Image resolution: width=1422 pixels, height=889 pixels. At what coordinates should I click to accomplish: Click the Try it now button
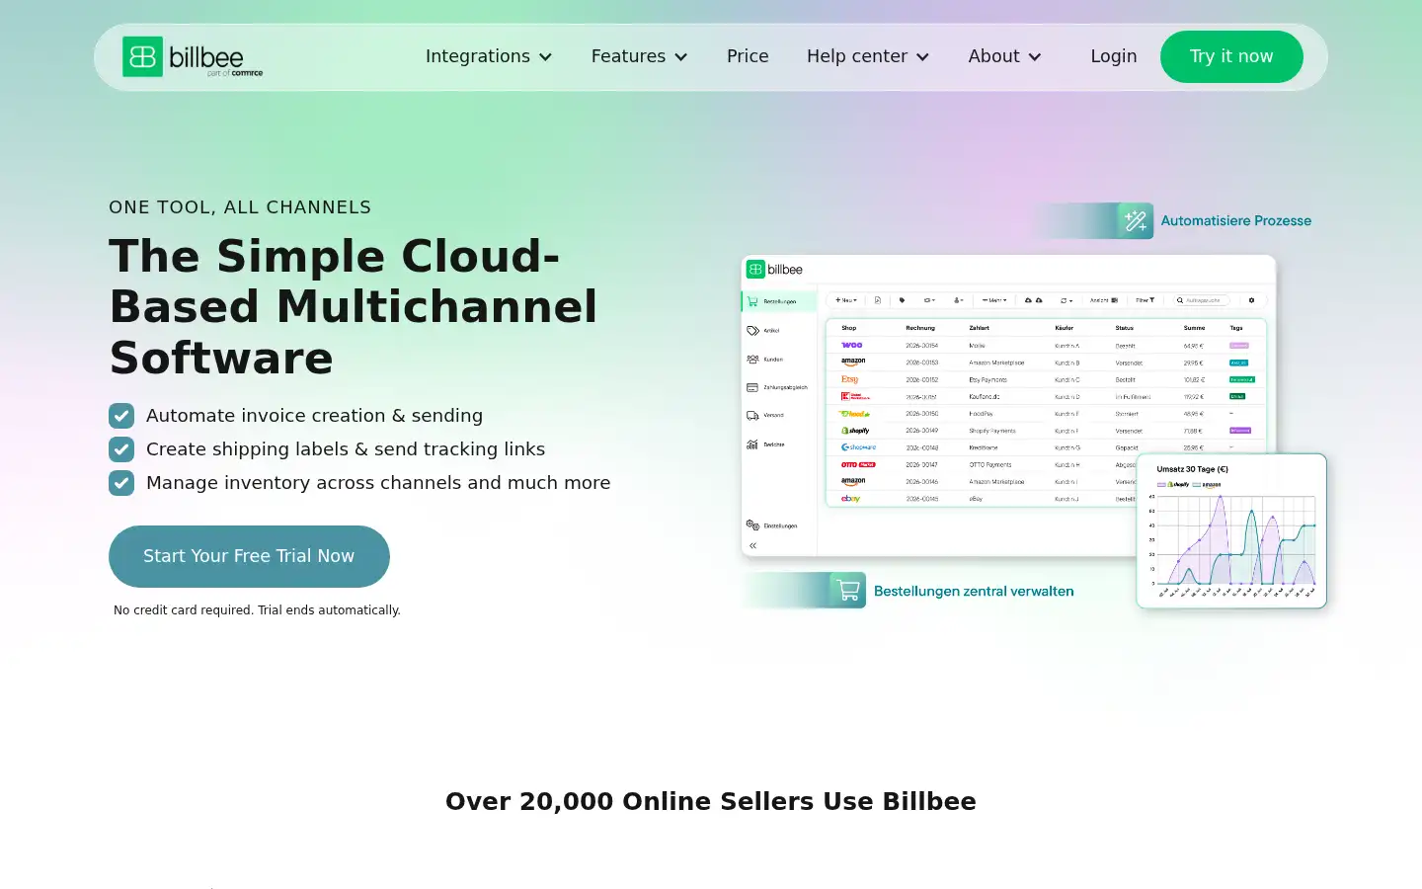pyautogui.click(x=1231, y=56)
